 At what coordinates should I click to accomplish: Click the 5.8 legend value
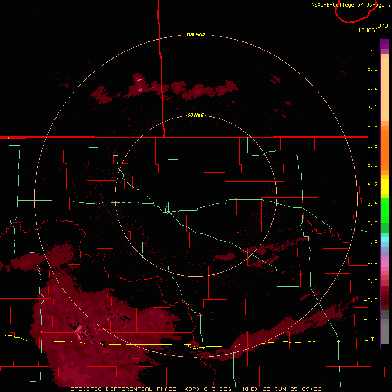[x=372, y=146]
